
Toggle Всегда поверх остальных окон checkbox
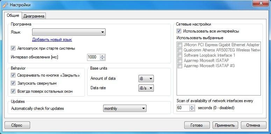tap(13, 91)
